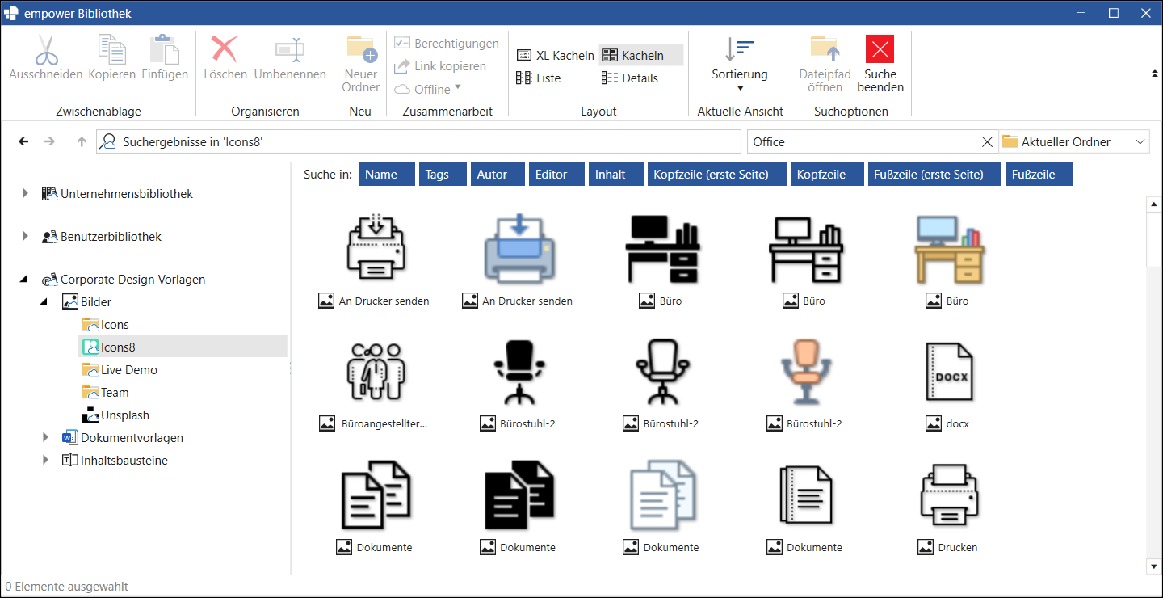The image size is (1163, 598).
Task: Click the vertical scrollbar thumb
Action: pos(1153,240)
